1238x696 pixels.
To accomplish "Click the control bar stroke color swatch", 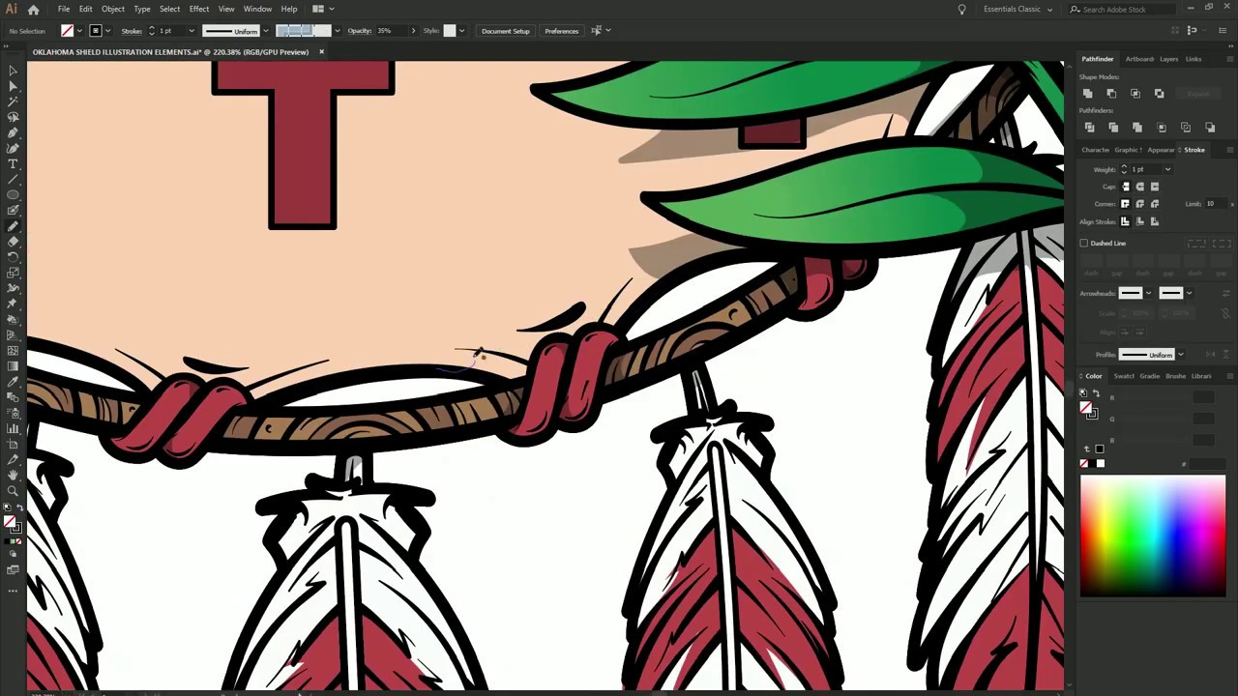I will pyautogui.click(x=96, y=31).
